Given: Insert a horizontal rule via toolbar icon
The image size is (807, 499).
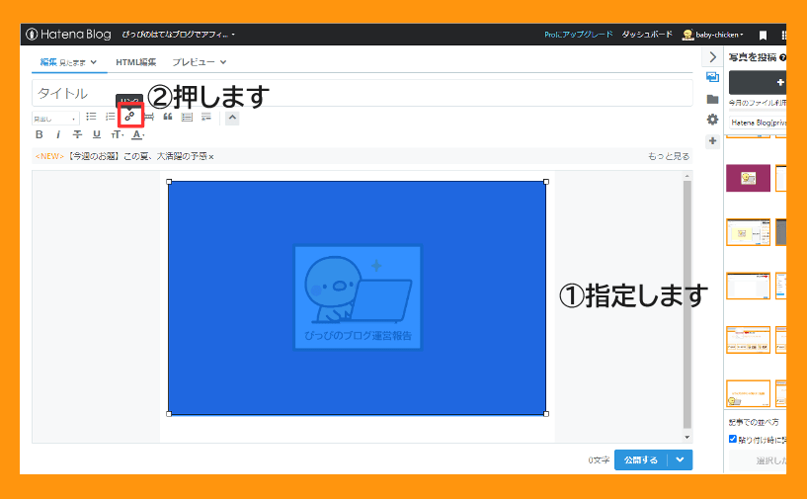Looking at the screenshot, I should pos(149,117).
